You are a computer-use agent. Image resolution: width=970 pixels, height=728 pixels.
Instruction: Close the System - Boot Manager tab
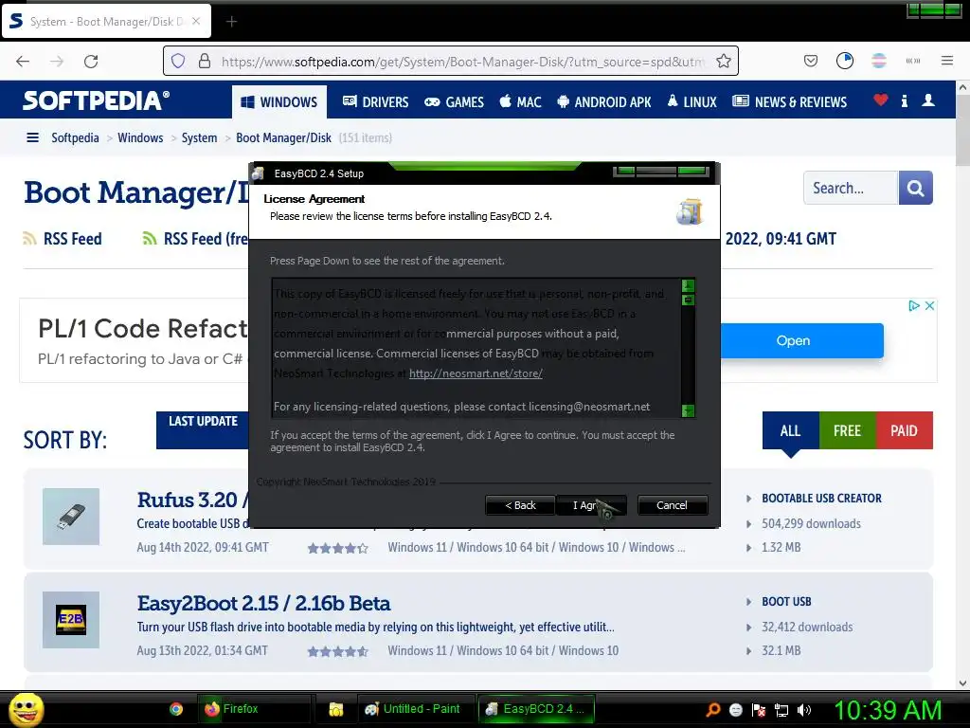tap(196, 21)
